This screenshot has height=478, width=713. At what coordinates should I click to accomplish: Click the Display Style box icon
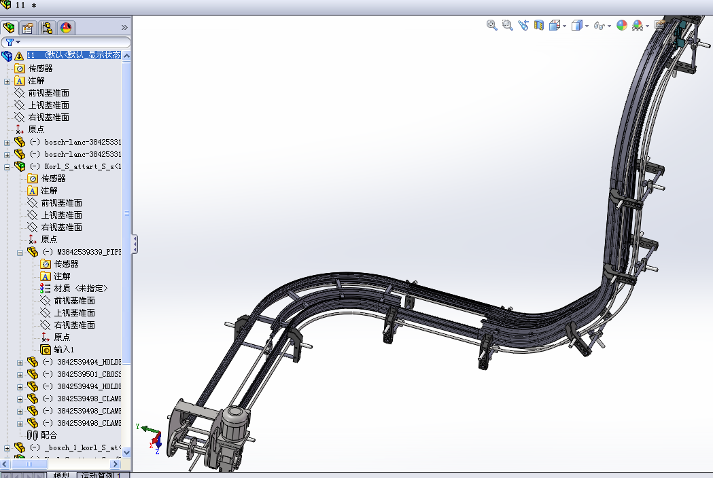coord(576,25)
